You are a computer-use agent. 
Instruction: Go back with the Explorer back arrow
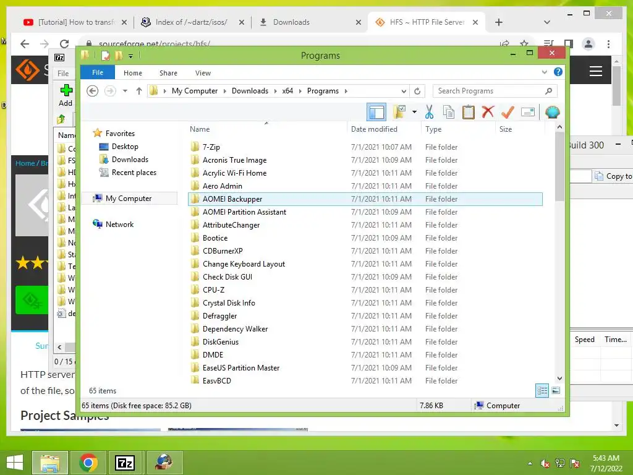(x=93, y=91)
